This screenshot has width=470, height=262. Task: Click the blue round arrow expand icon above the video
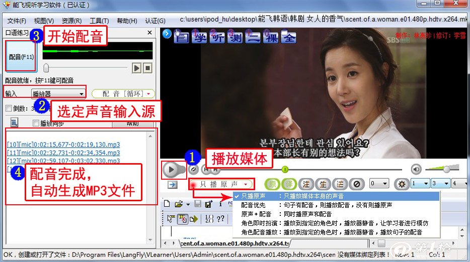pyautogui.click(x=167, y=34)
